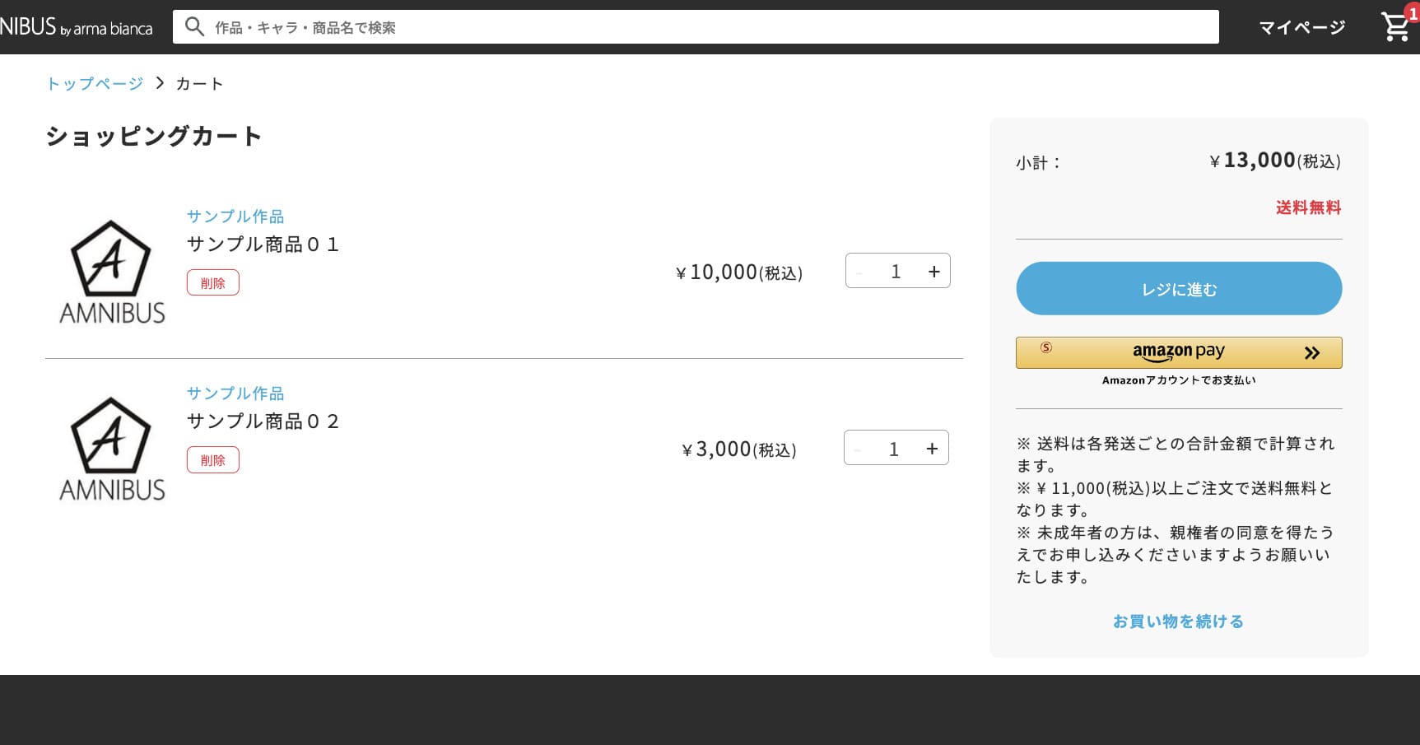1420x745 pixels.
Task: Open the shopping cart icon in header
Action: coord(1395,27)
